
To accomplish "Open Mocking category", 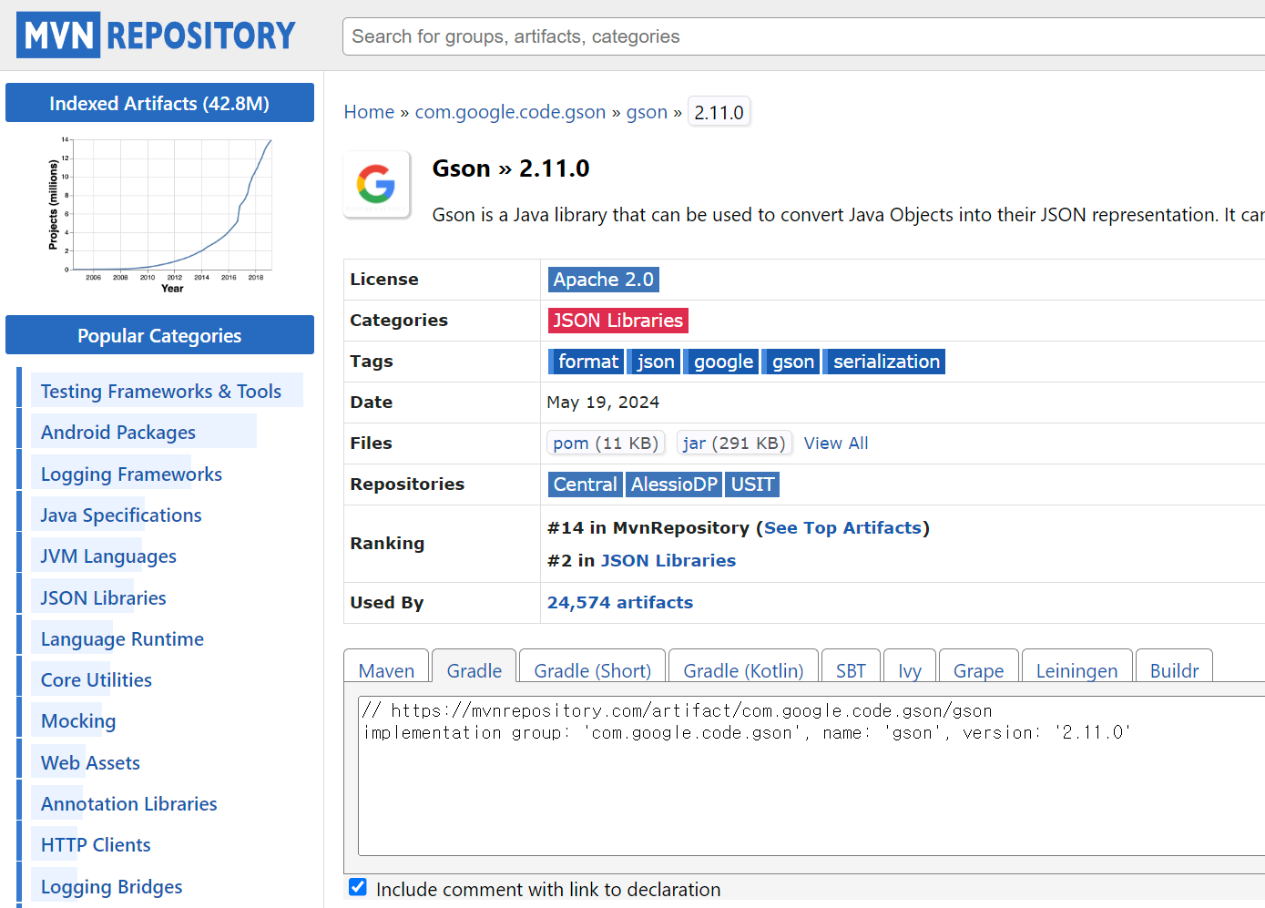I will [x=78, y=720].
